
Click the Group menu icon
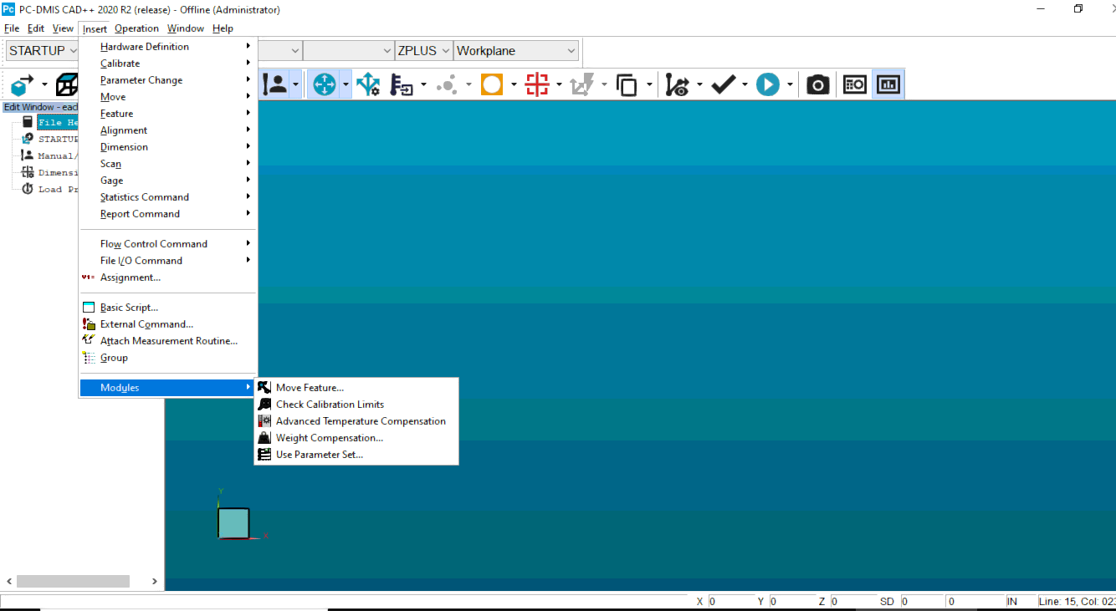(x=89, y=357)
